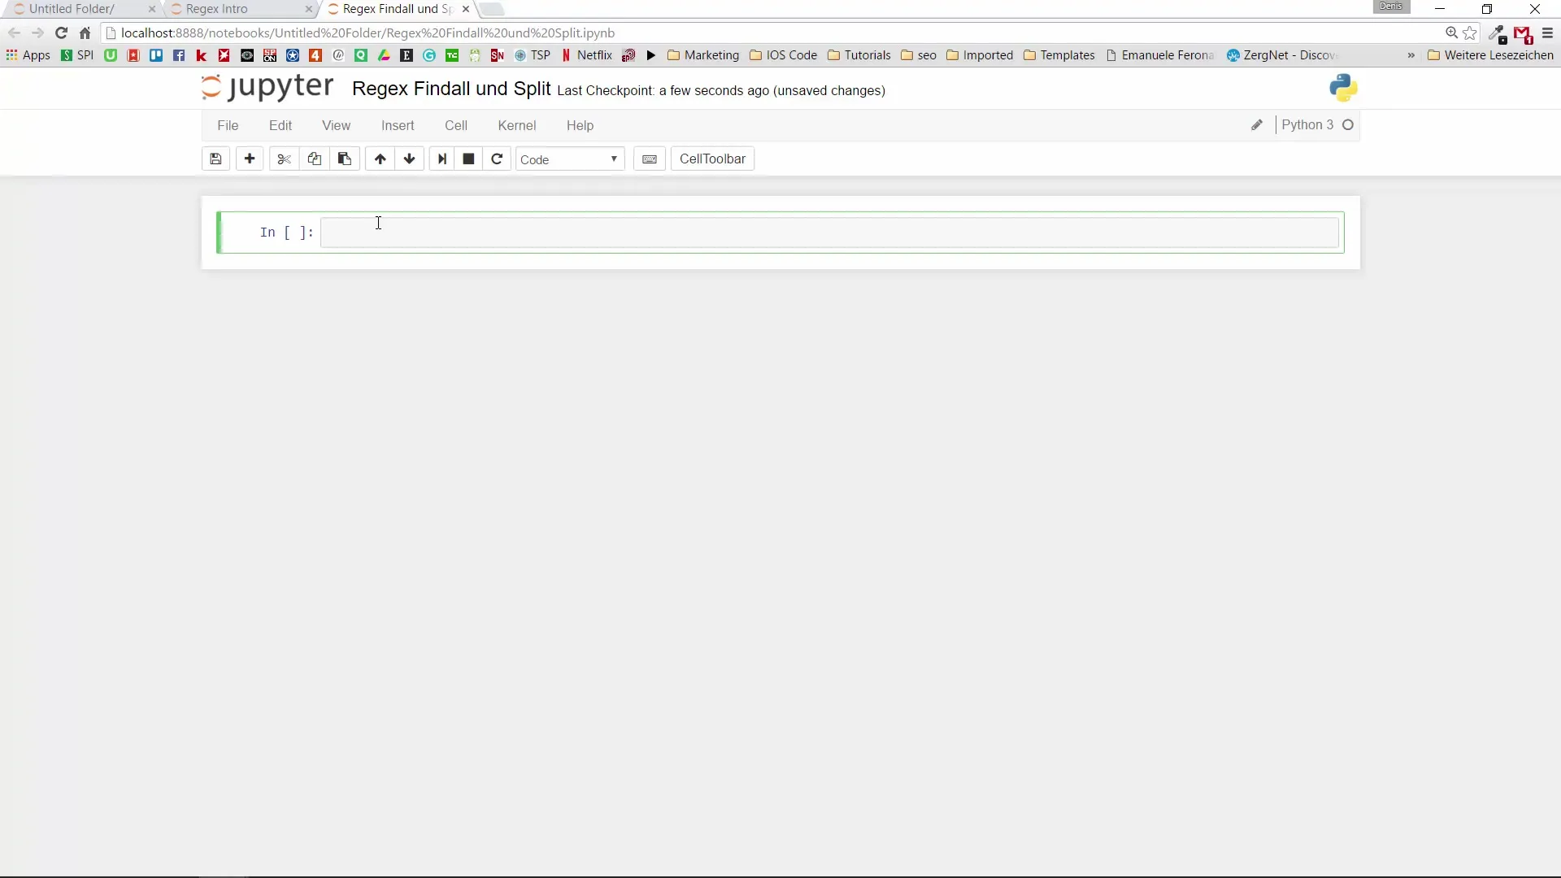Open the ZergNet bookmark
The height and width of the screenshot is (878, 1561).
pos(1281,55)
